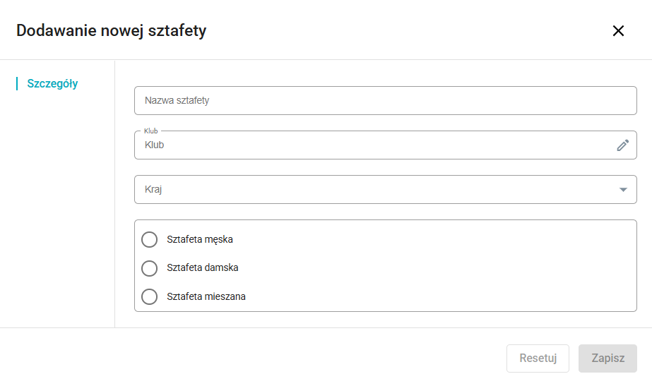
Task: Open the Kraj country combo box
Action: pos(374,190)
